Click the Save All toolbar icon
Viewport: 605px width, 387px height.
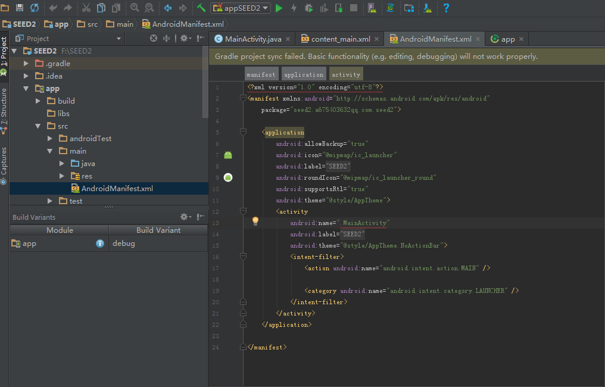click(20, 8)
